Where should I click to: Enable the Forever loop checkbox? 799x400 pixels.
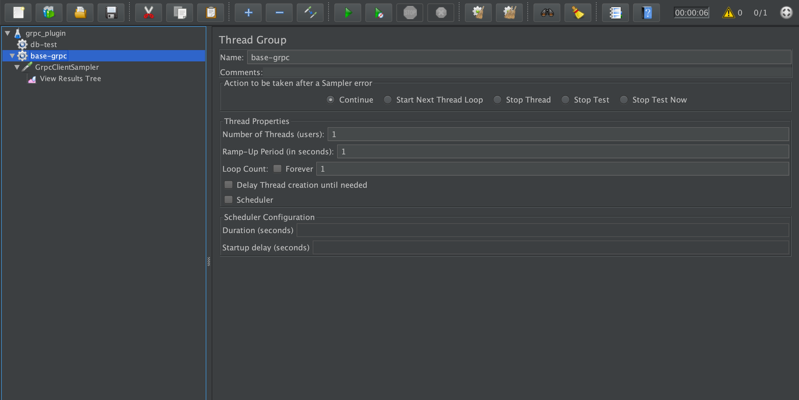[x=277, y=169]
